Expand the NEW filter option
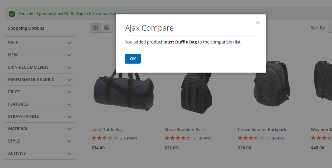Screen dimensions: 332x168 (x=69, y=55)
